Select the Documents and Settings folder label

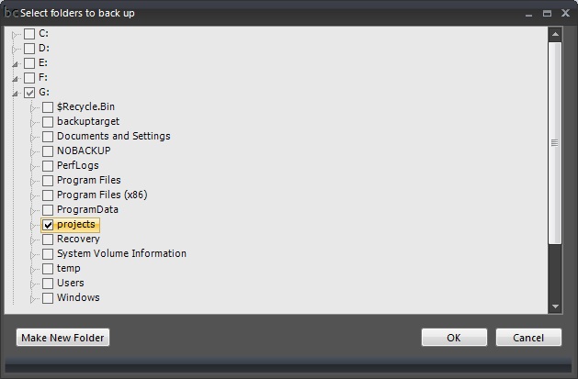tap(114, 136)
